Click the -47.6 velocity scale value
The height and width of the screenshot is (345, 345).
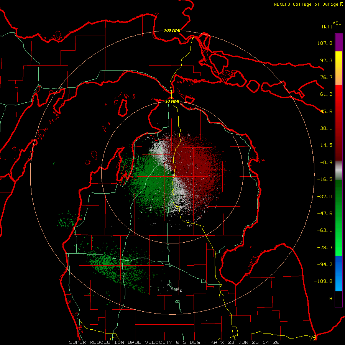click(x=325, y=214)
